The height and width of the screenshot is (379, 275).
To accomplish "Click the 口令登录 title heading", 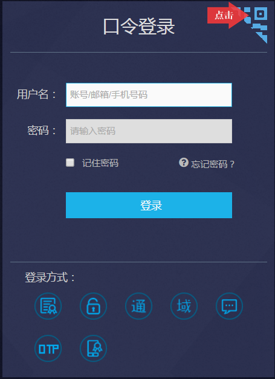I will click(139, 27).
